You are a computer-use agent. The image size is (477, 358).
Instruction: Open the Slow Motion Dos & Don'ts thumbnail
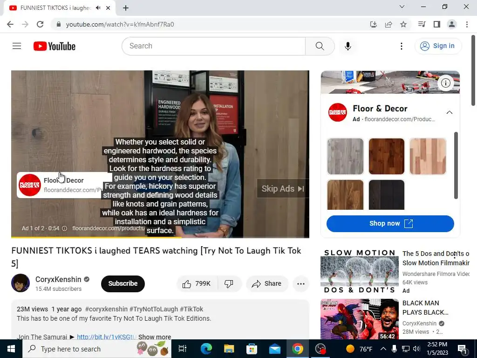pos(359,272)
